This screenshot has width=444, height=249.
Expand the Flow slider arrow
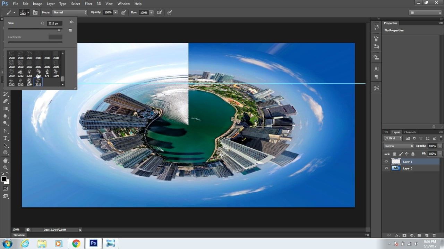151,12
